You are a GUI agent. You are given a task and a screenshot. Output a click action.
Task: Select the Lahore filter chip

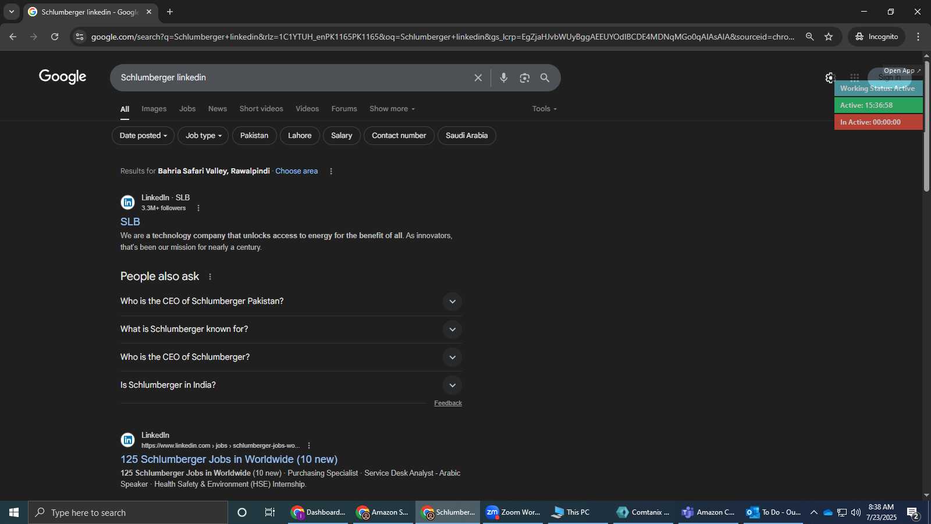pos(300,136)
